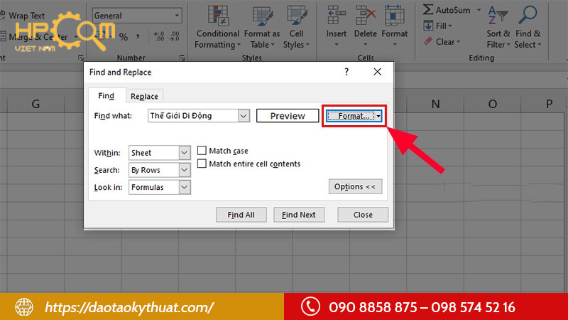The width and height of the screenshot is (568, 320).
Task: Switch to the Replace tab
Action: tap(144, 96)
